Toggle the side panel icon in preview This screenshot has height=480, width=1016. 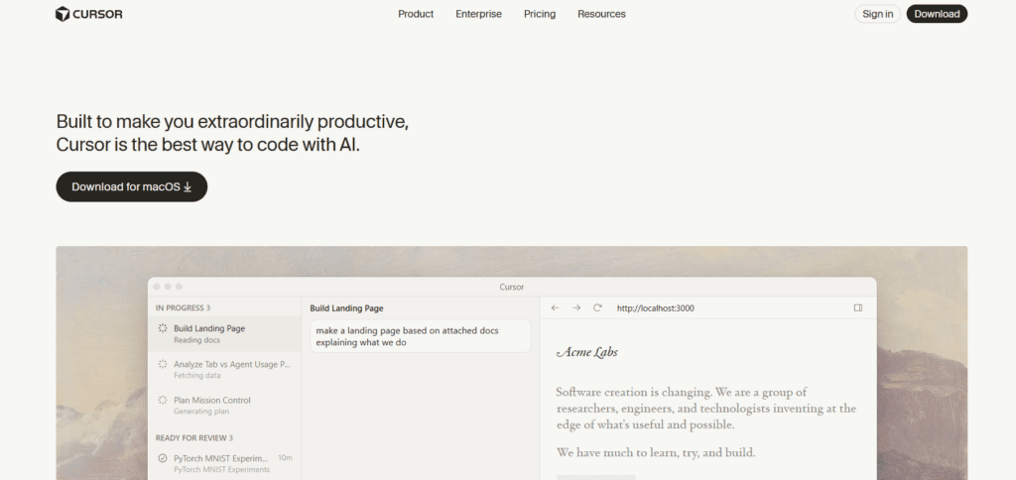pos(858,307)
